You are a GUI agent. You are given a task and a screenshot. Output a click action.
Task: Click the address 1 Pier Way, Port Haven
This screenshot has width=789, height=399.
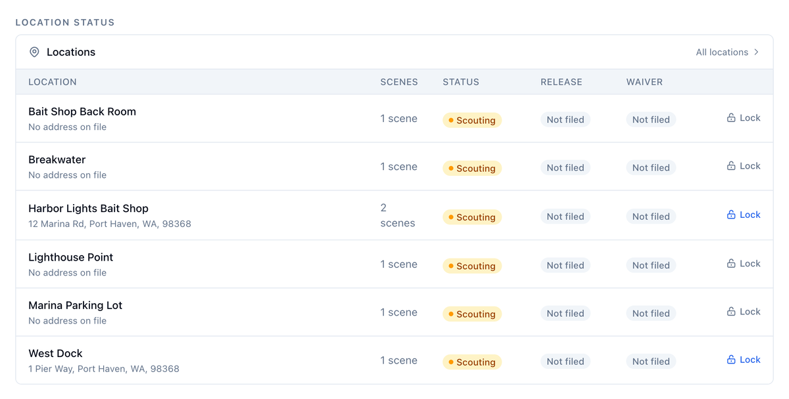[104, 369]
